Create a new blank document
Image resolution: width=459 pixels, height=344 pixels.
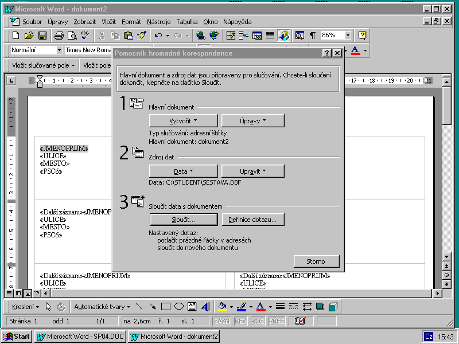[x=16, y=36]
